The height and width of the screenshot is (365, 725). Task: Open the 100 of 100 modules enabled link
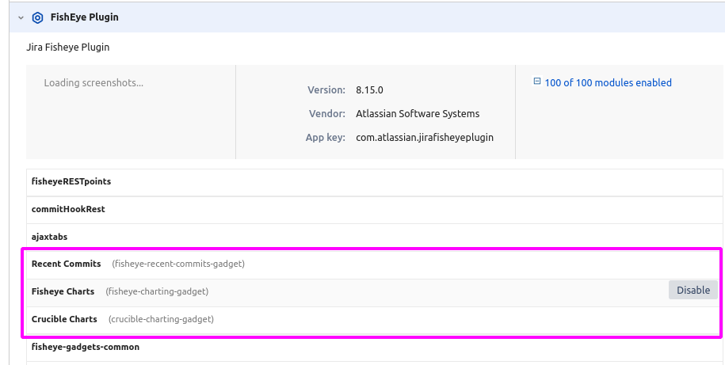[x=608, y=82]
